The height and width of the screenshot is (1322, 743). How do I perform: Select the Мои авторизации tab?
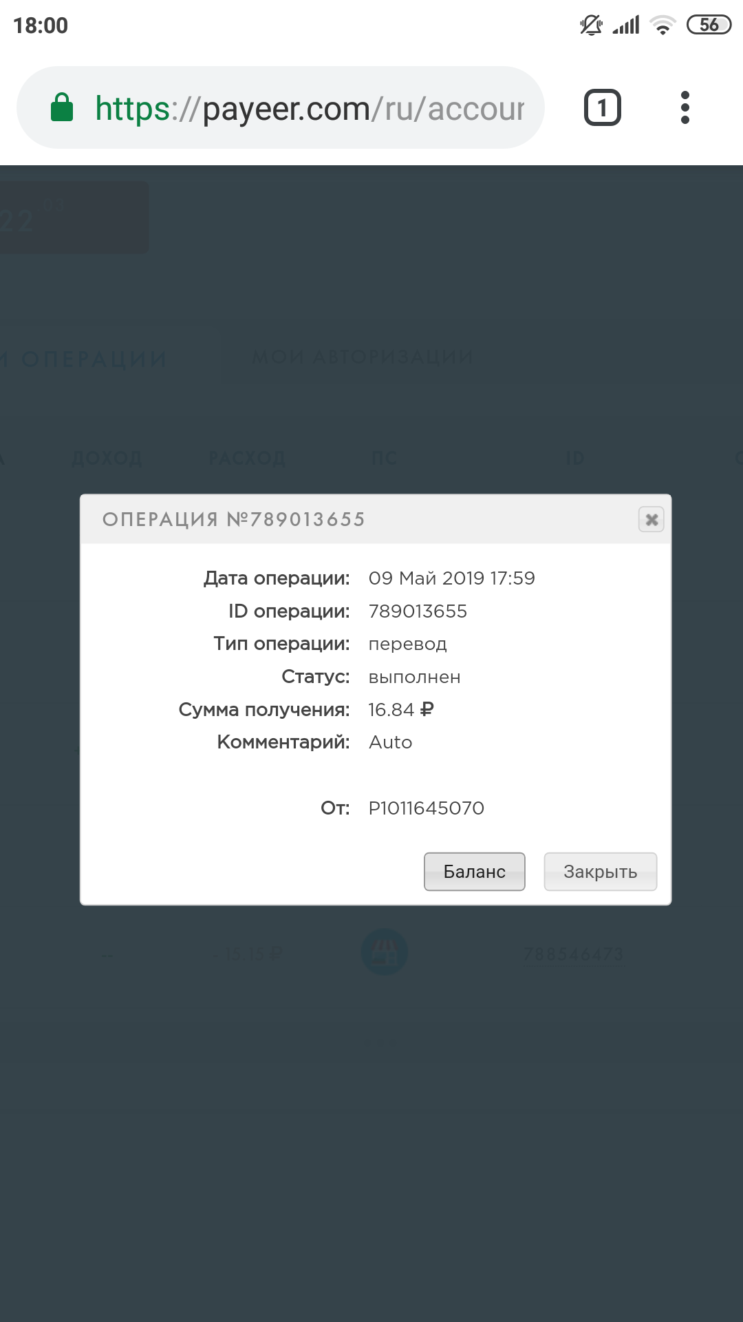(363, 357)
